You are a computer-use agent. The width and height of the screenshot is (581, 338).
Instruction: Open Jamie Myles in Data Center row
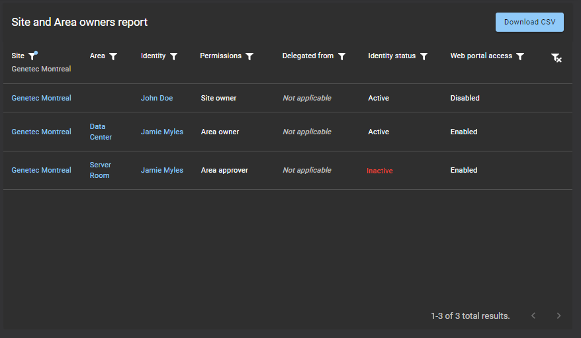(x=162, y=132)
